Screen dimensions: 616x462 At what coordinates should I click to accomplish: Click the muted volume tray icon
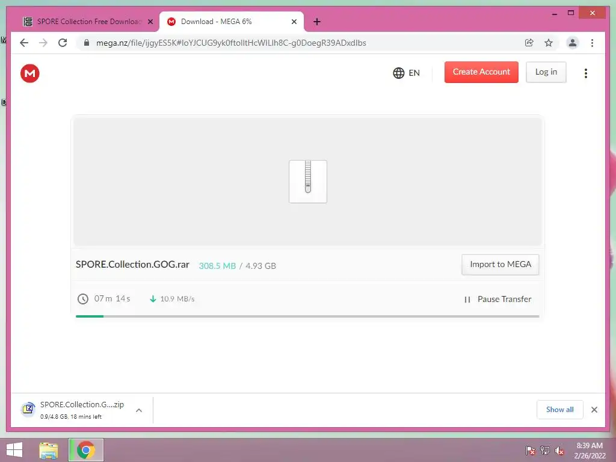[559, 450]
